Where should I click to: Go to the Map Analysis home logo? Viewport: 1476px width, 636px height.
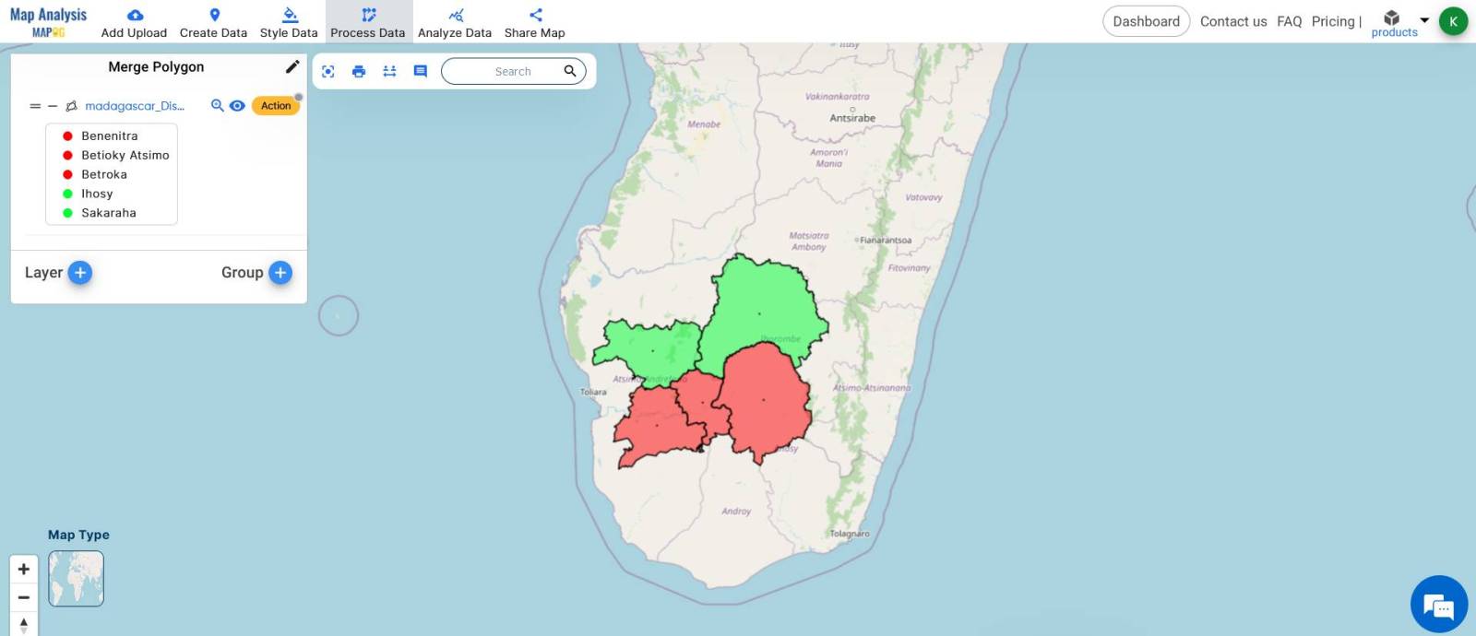click(48, 22)
